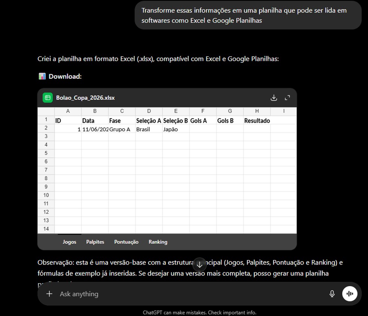This screenshot has height=316, width=368.
Task: Click the cell containing 11/06/202
Action: (x=95, y=129)
